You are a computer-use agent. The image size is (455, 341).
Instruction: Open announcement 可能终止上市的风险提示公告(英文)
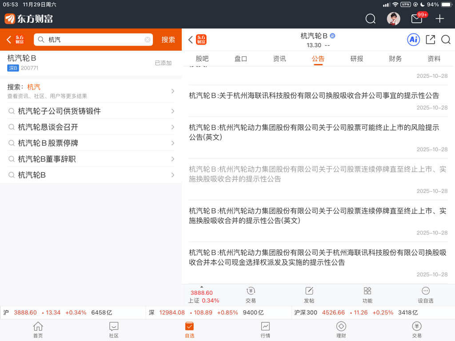click(318, 138)
